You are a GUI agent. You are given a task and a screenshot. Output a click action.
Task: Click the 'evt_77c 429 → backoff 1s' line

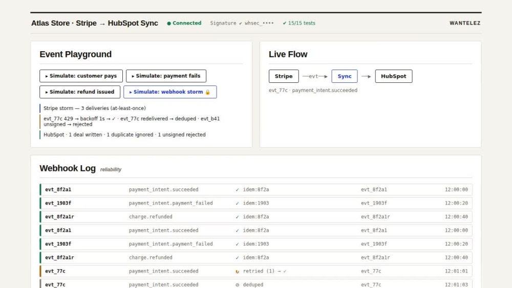coord(132,121)
